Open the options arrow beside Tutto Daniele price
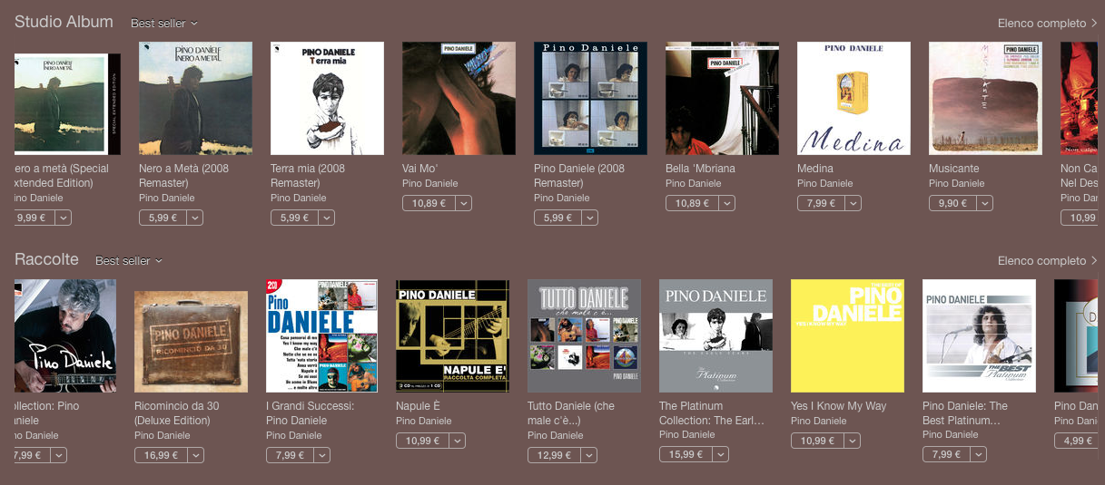 tap(590, 455)
